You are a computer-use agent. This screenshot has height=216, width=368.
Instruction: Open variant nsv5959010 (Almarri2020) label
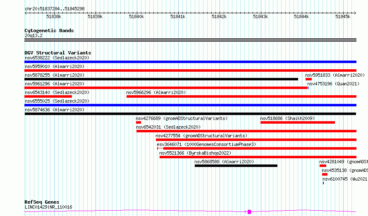coord(55,66)
